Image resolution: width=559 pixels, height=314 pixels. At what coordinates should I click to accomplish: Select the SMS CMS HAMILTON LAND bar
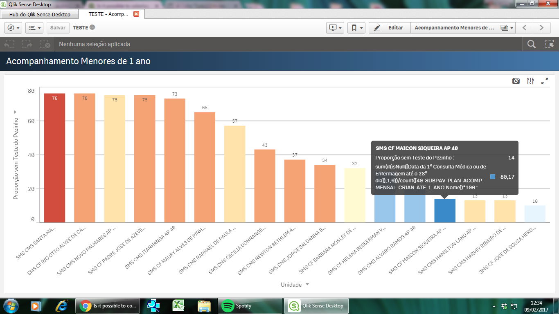475,211
